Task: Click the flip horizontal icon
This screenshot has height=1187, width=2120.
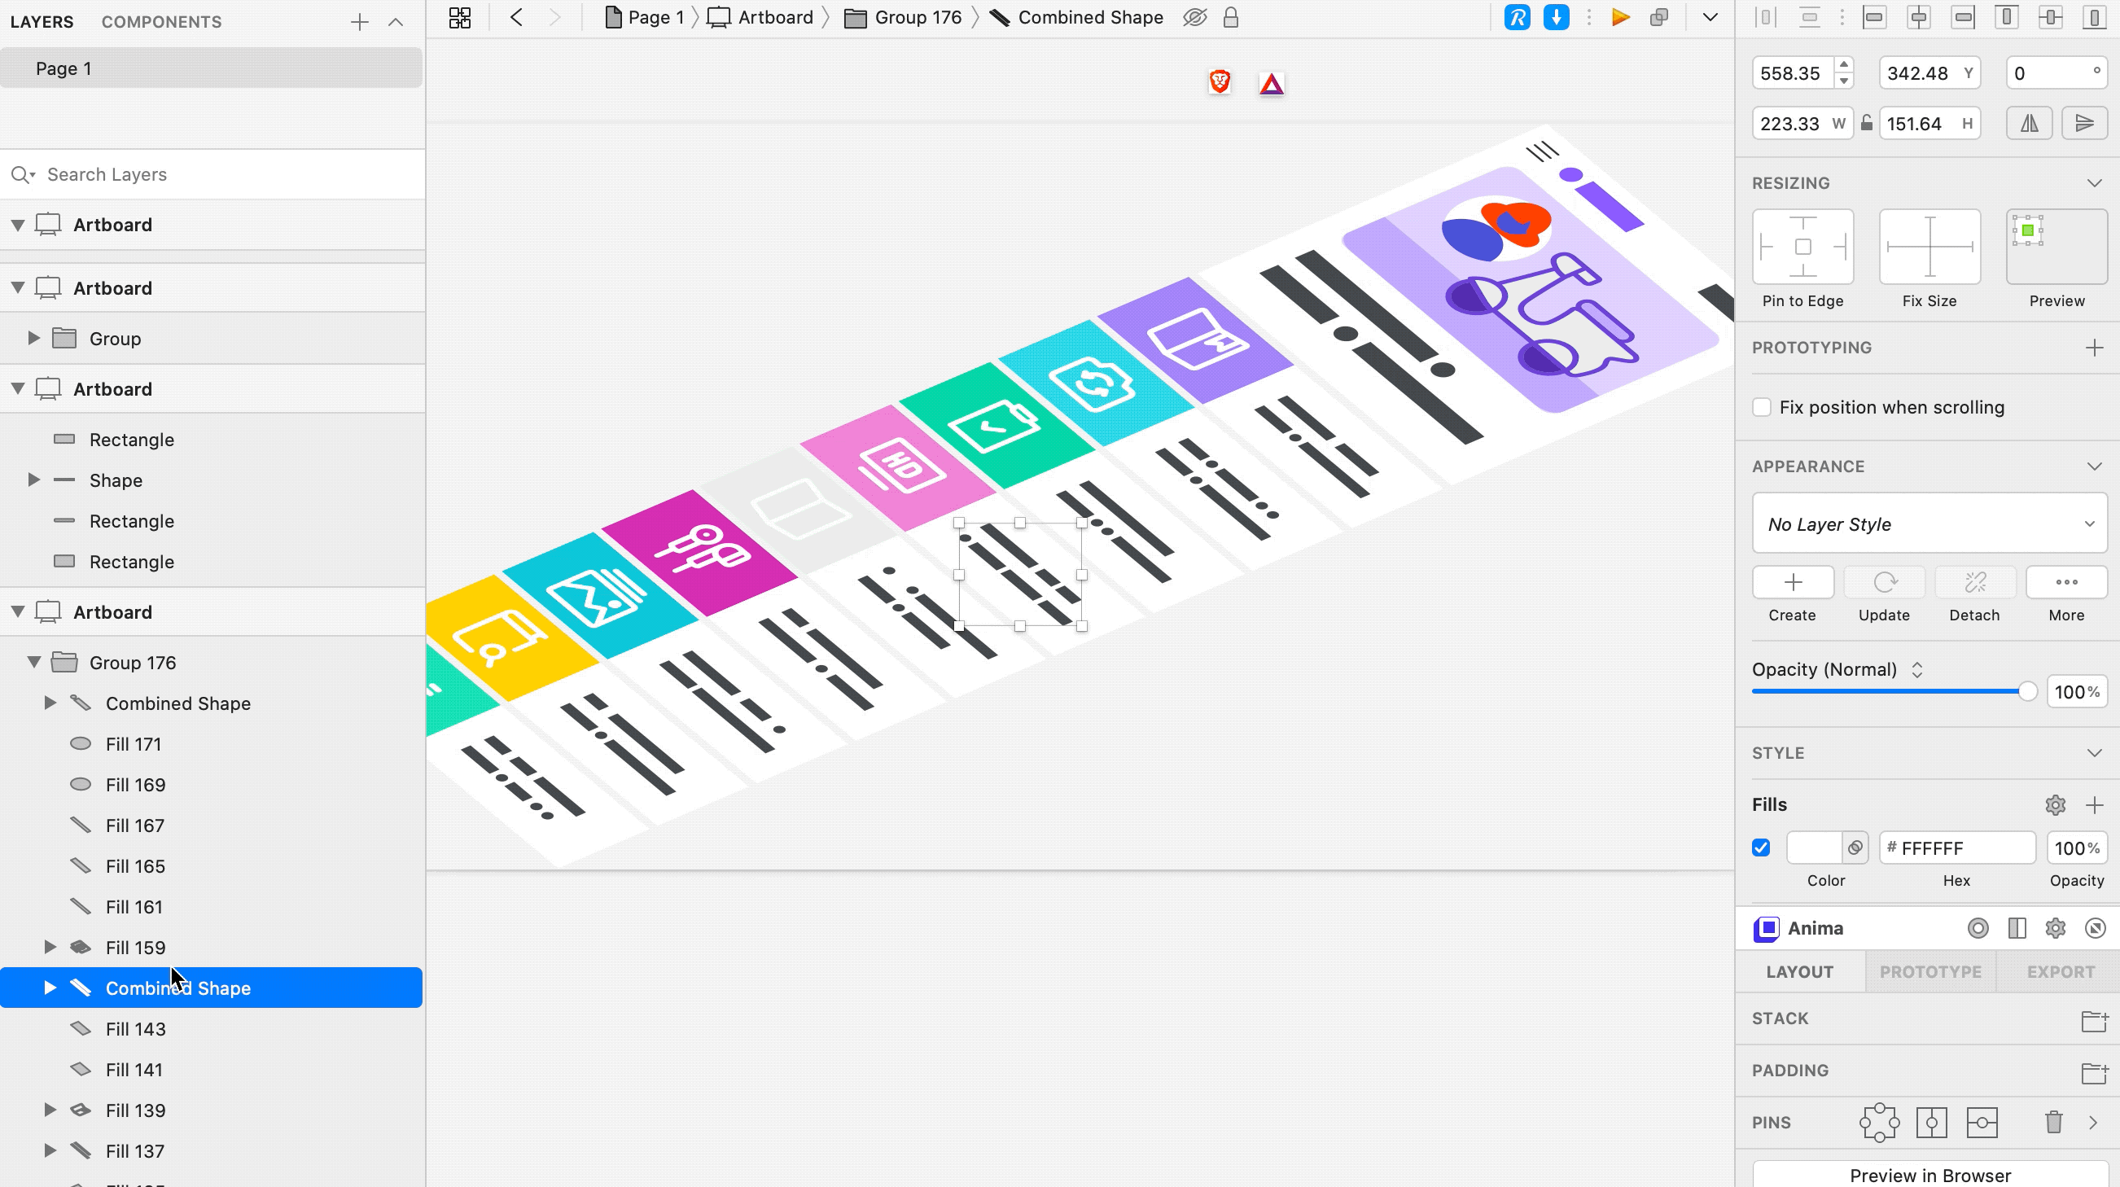Action: tap(2030, 124)
